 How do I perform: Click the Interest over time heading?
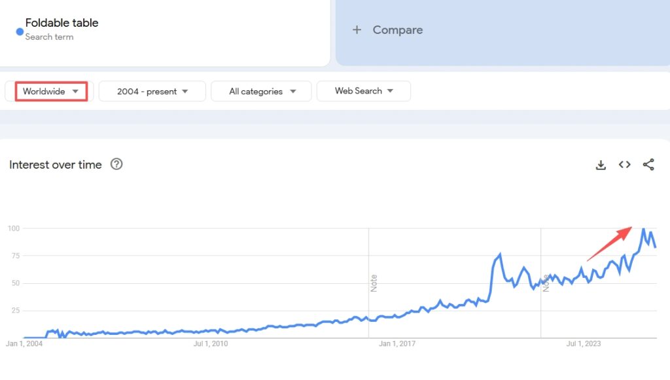coord(56,165)
